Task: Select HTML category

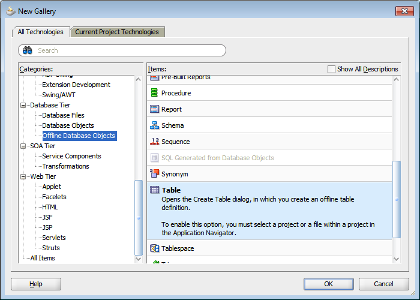Action: point(50,207)
